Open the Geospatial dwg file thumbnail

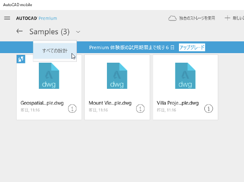(49, 76)
